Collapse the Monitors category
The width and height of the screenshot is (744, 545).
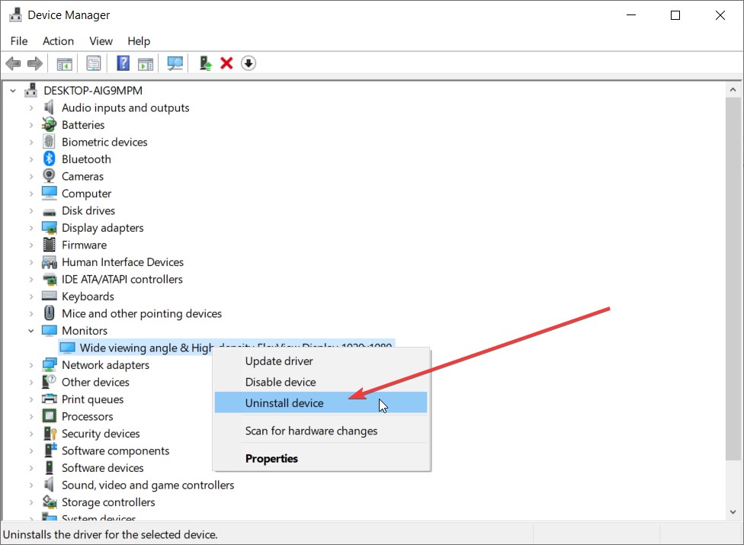point(30,330)
